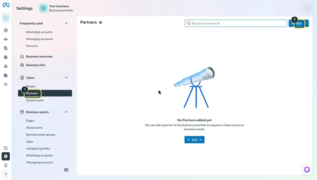Select System users

[35, 100]
